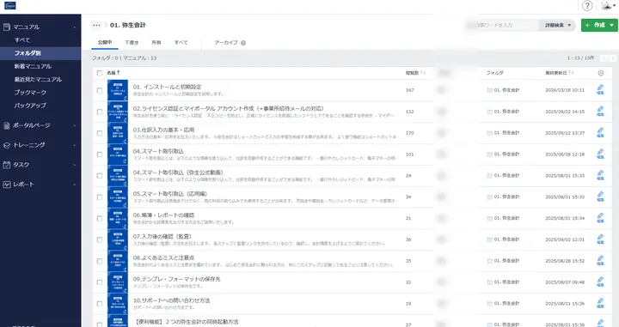Go to next page arrow in pagination

click(612, 58)
